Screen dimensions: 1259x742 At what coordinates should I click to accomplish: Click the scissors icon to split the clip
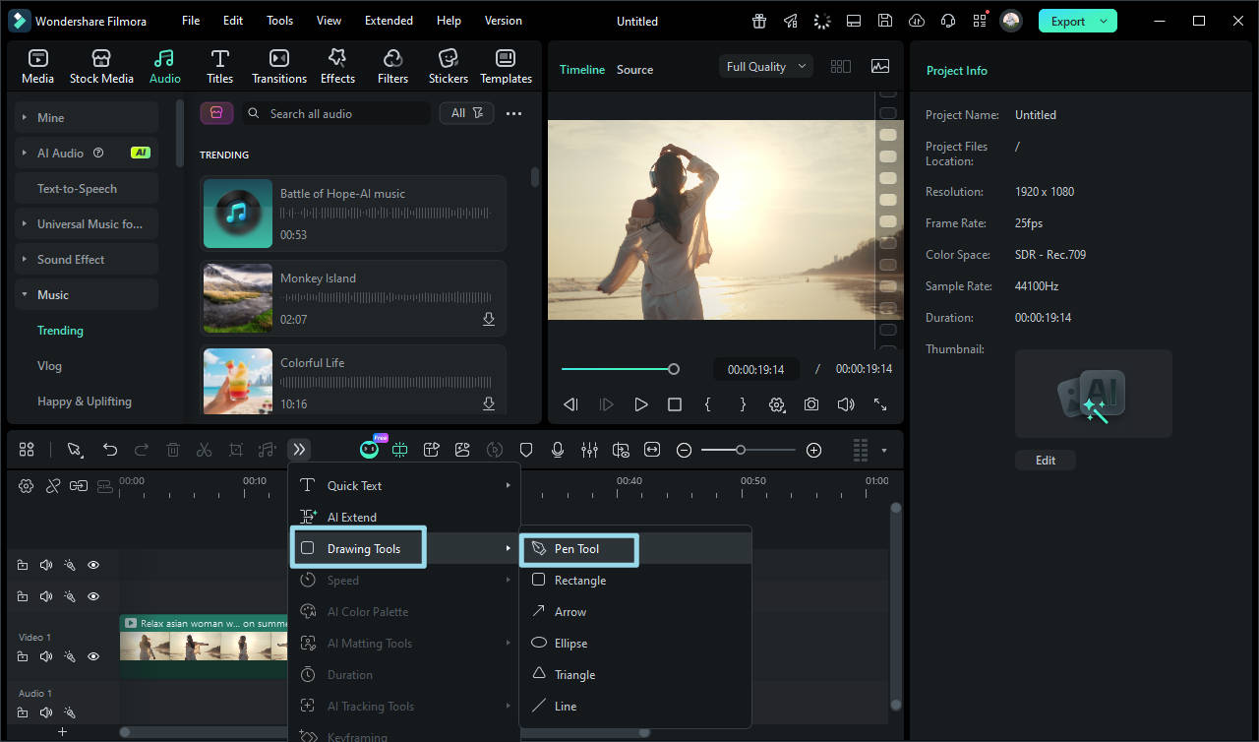tap(204, 450)
